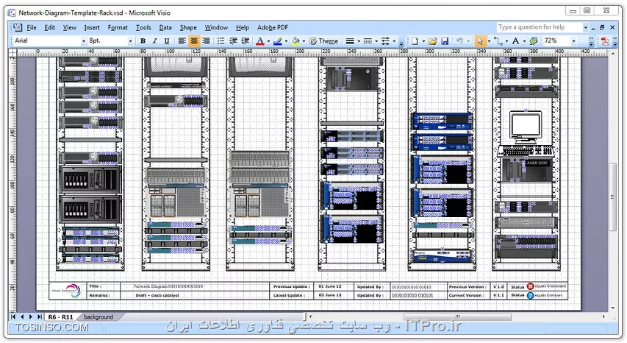The width and height of the screenshot is (627, 343).
Task: Click the help question input box
Action: pyautogui.click(x=540, y=26)
